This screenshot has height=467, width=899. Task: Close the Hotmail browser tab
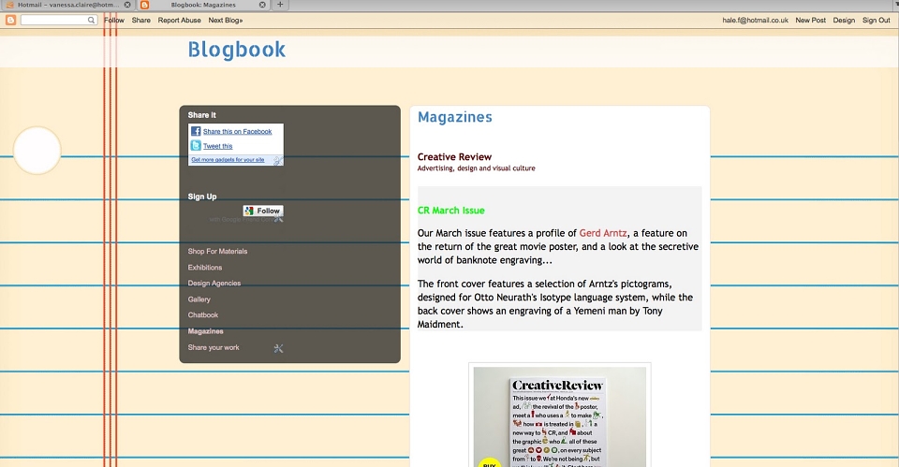point(127,5)
